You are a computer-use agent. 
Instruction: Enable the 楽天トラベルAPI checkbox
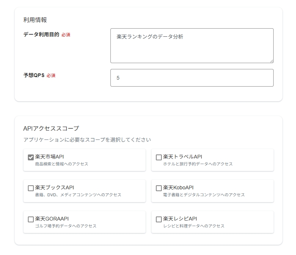(x=159, y=157)
